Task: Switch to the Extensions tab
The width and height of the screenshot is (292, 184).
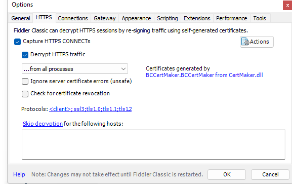Action: (197, 18)
